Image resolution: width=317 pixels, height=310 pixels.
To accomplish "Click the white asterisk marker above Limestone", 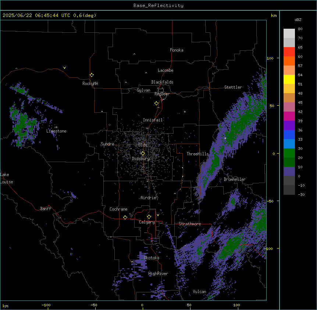I will tap(56, 127).
